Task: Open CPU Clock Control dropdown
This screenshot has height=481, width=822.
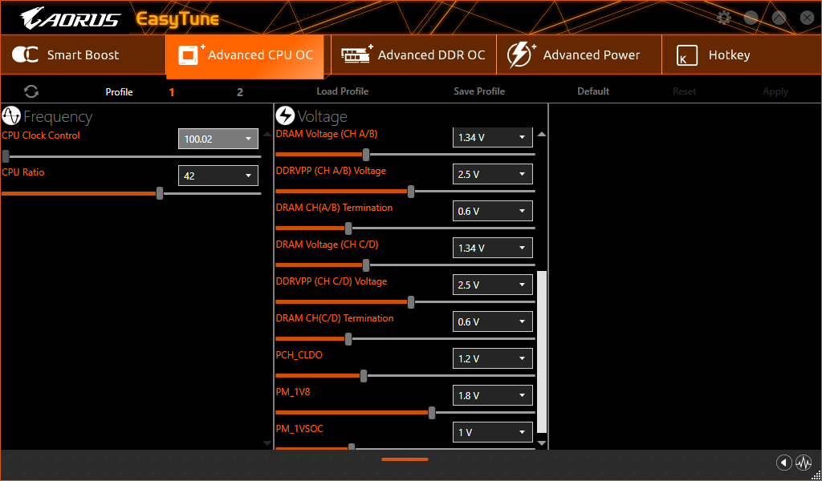Action: (x=218, y=139)
